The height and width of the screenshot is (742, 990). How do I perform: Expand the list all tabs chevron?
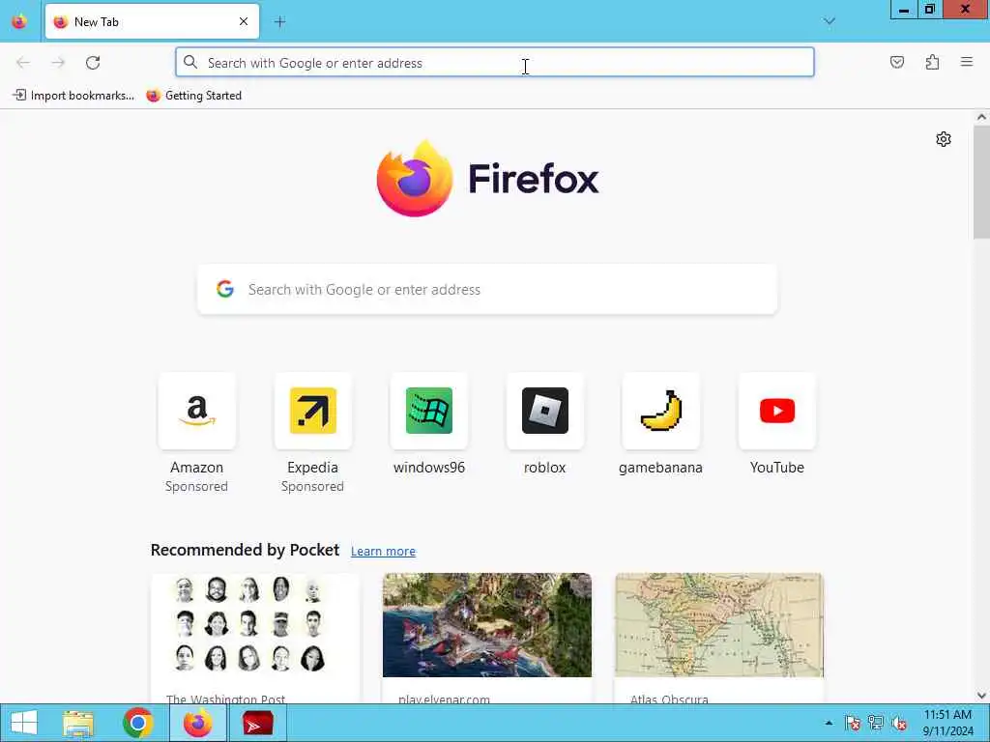(x=829, y=21)
